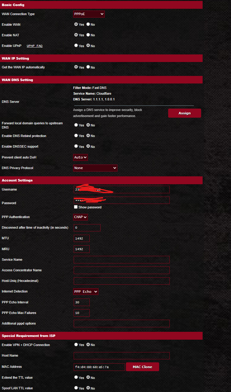Select No for Spoof LAN TTL value
Viewport: 231px width, 392px height.
(88, 388)
